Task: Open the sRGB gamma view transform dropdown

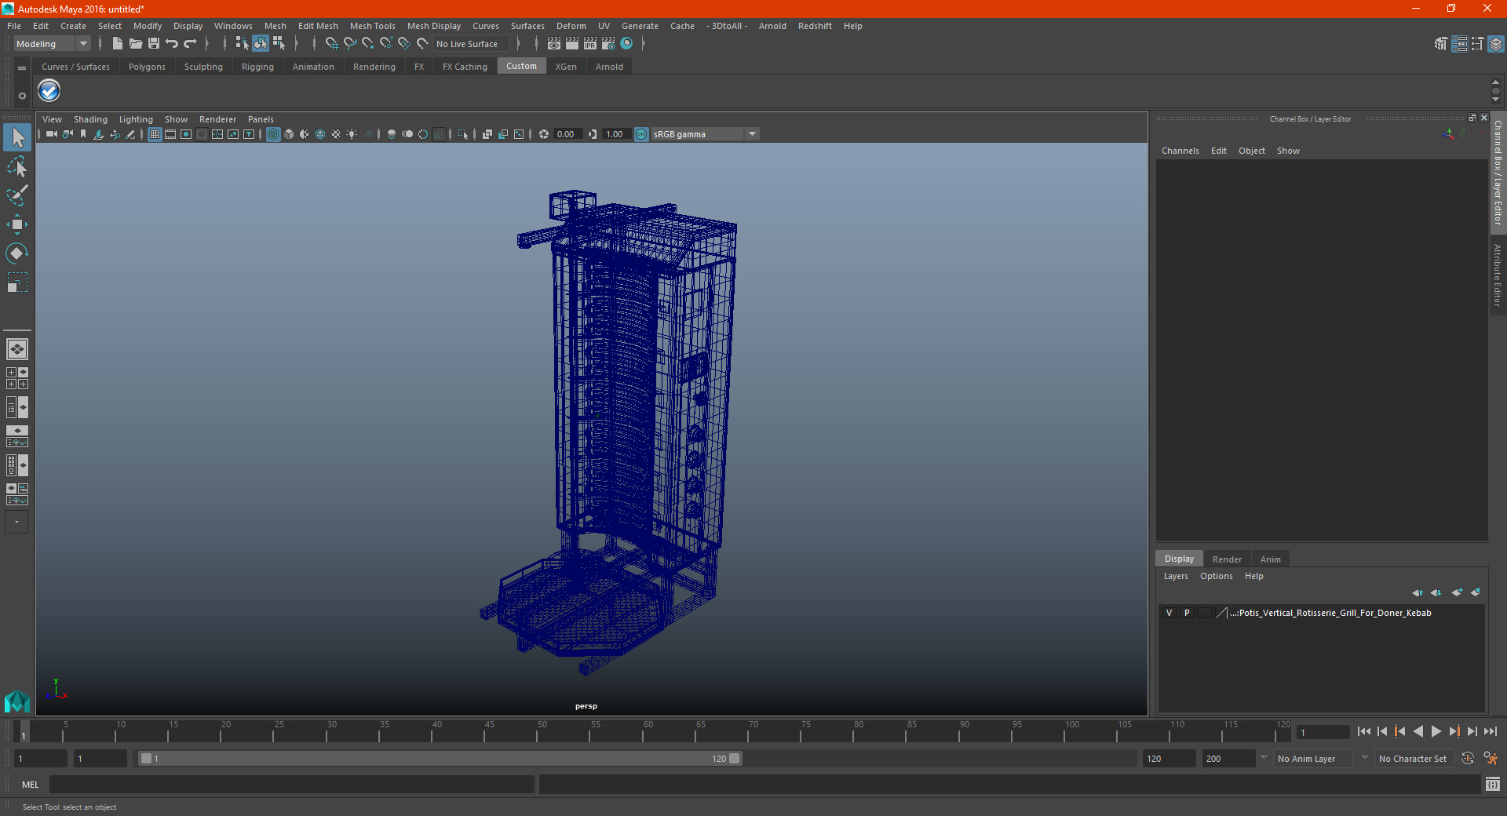Action: (x=752, y=134)
